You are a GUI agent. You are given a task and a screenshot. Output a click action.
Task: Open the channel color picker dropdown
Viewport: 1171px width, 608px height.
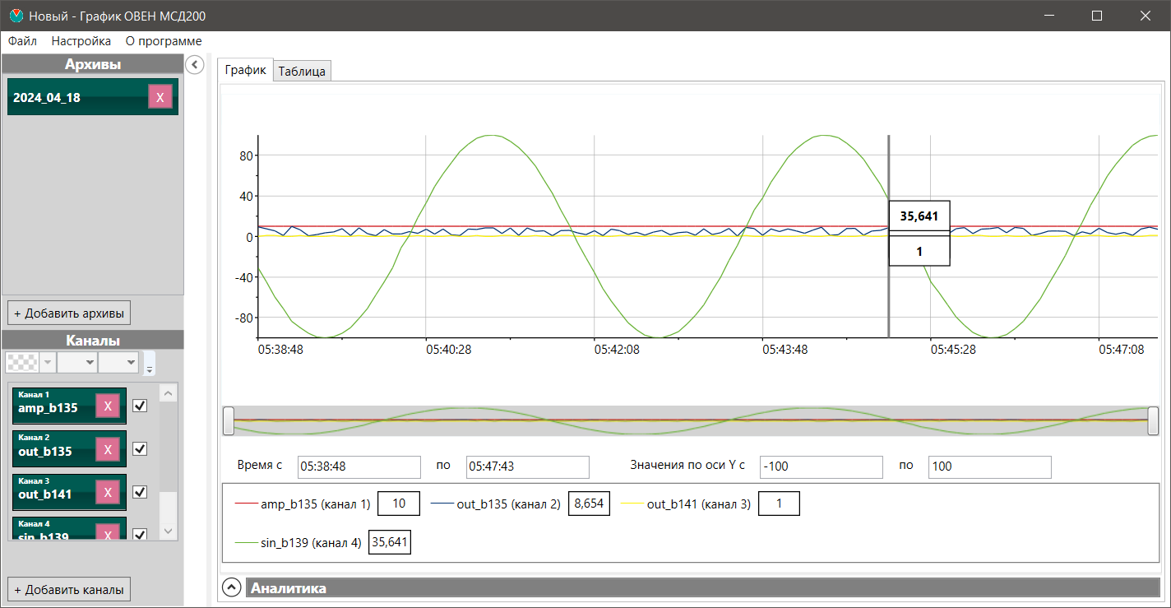48,362
